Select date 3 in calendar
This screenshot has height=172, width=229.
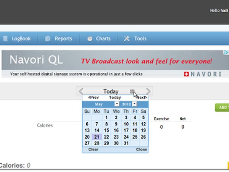pos(126,118)
